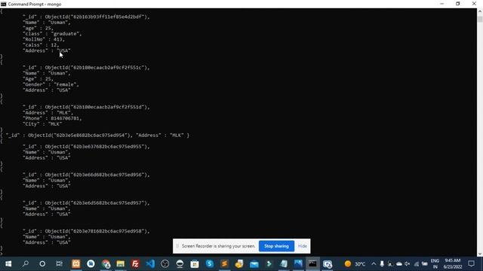483x271 pixels.
Task: Click the sharing bar drag handle
Action: [x=177, y=246]
